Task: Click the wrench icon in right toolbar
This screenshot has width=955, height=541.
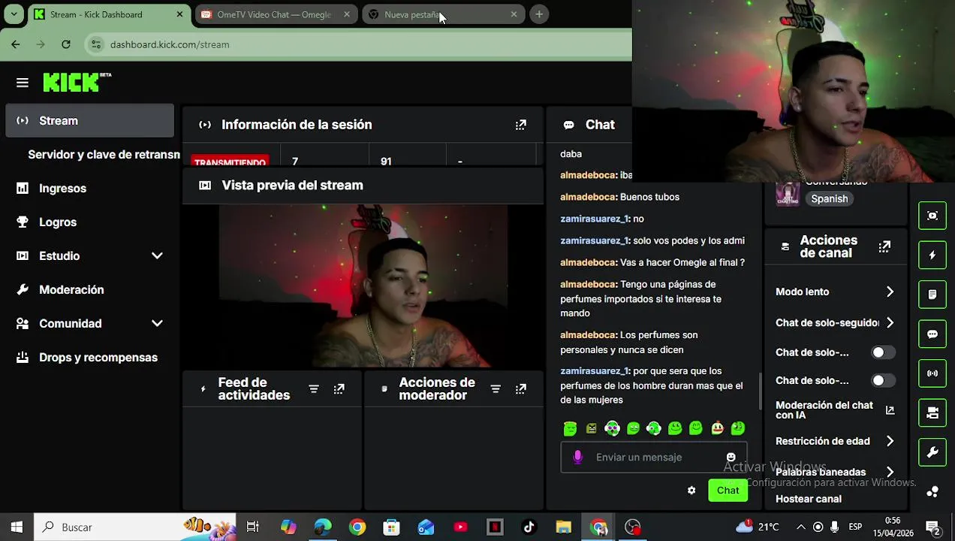Action: (932, 452)
